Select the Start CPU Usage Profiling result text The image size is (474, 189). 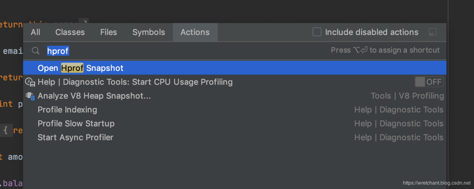click(135, 82)
